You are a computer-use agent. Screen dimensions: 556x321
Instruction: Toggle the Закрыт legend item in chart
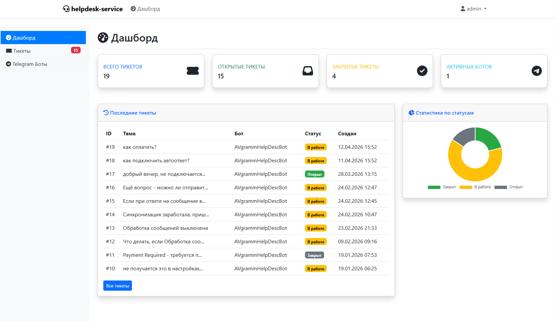click(x=442, y=187)
